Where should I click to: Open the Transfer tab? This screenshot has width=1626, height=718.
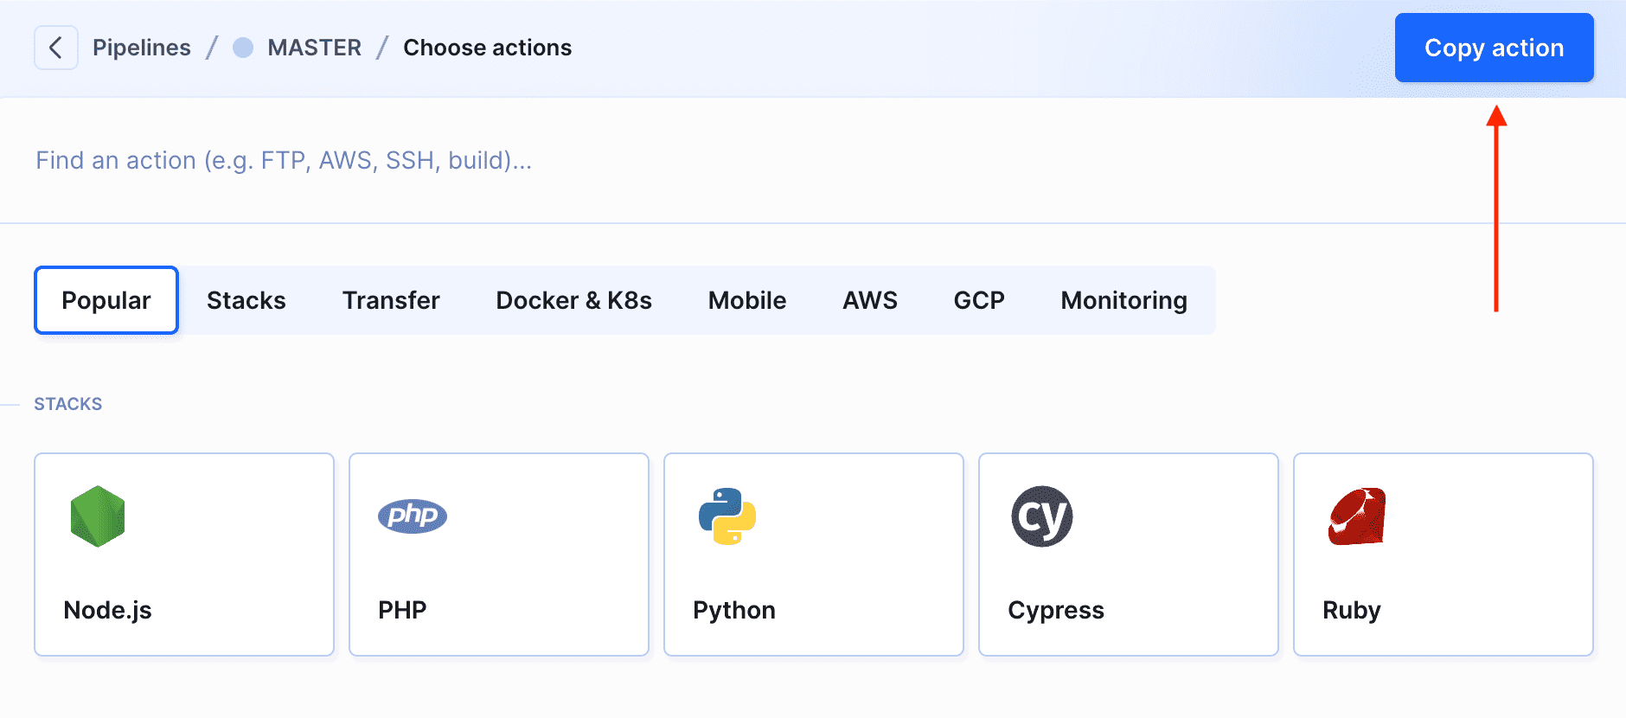pos(391,300)
